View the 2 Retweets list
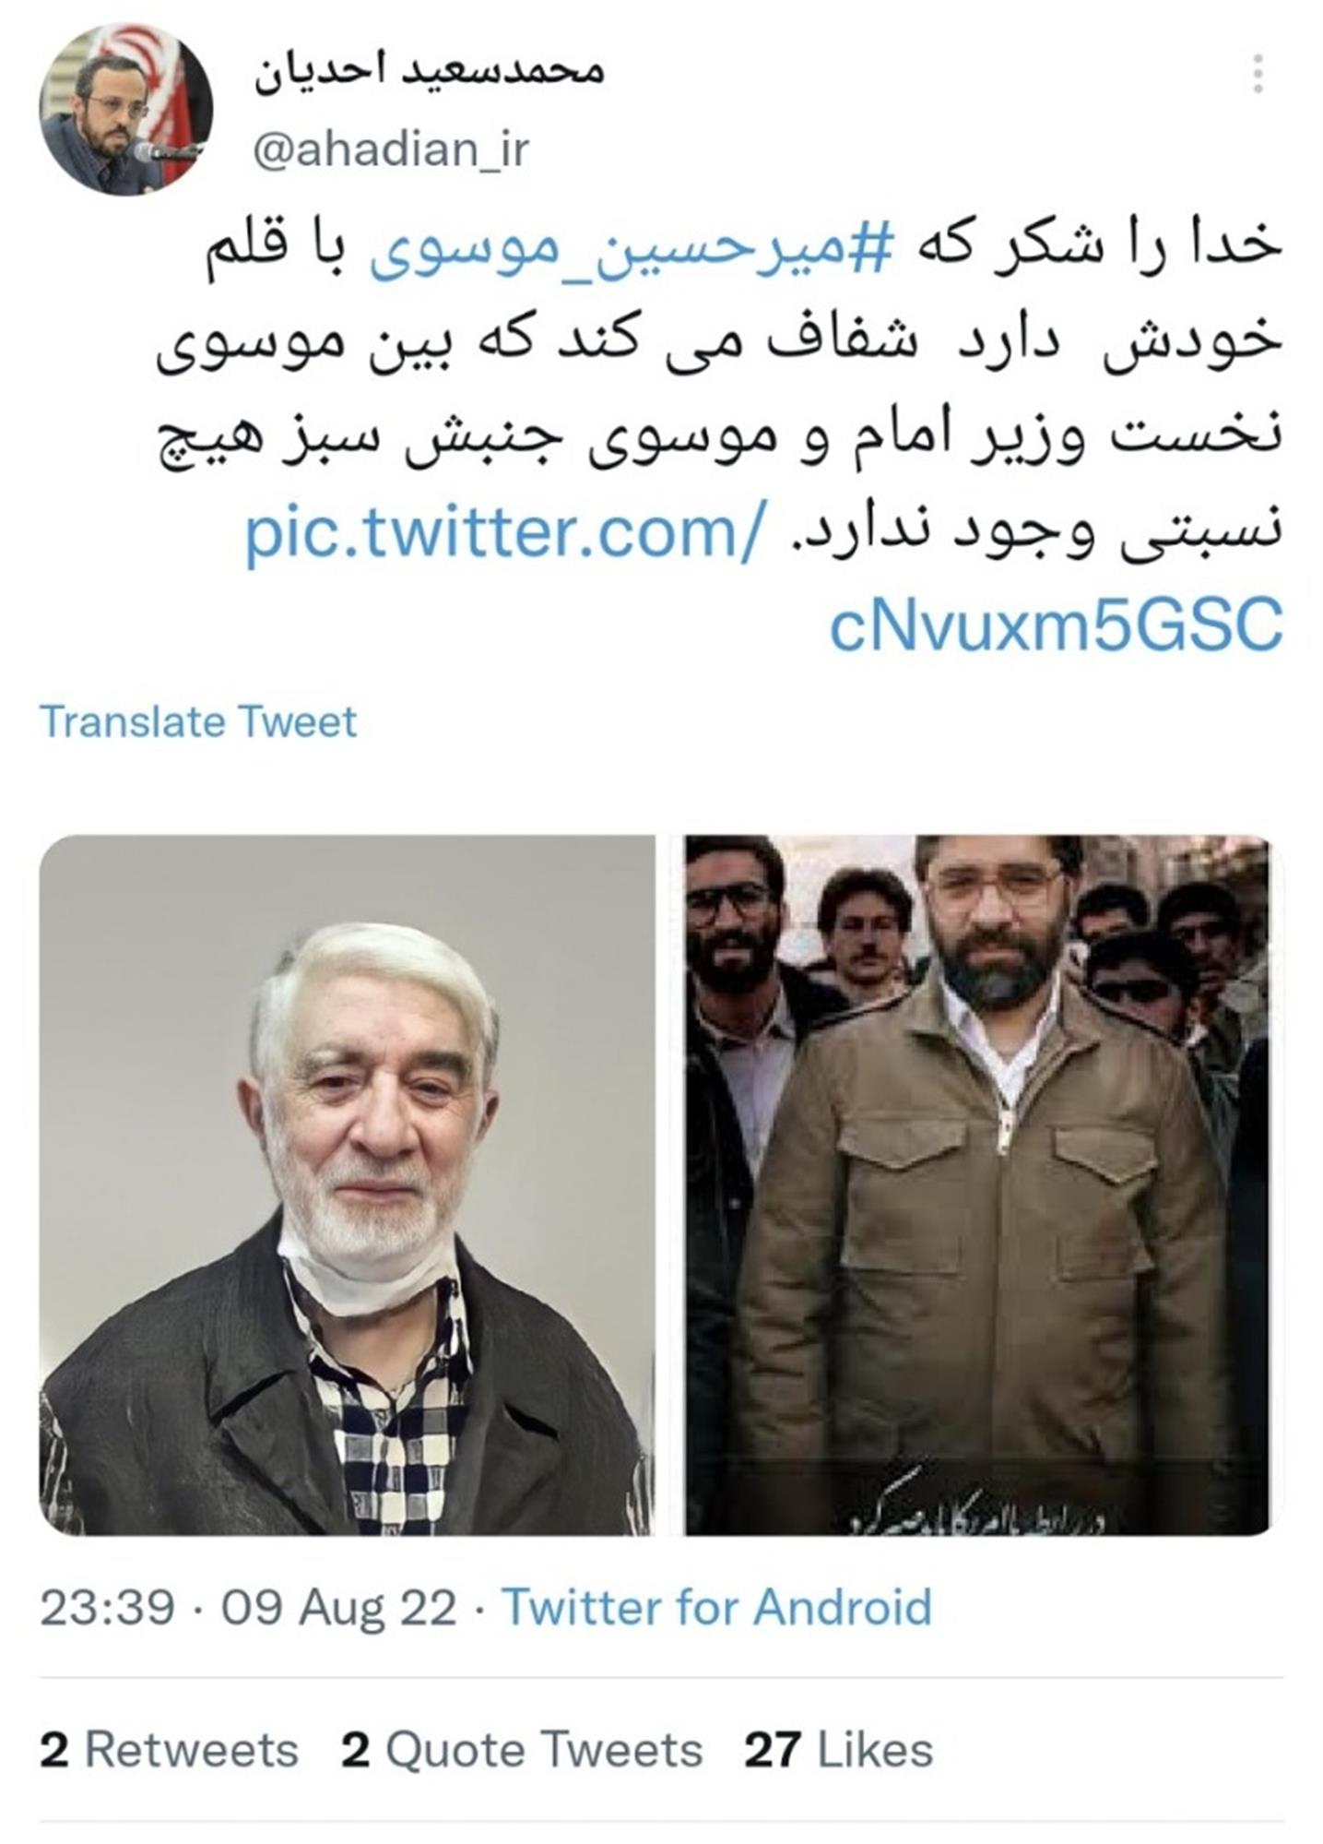This screenshot has width=1323, height=1844. [x=170, y=1750]
